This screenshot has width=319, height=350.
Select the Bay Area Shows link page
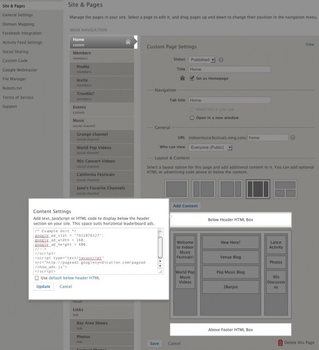pyautogui.click(x=102, y=325)
